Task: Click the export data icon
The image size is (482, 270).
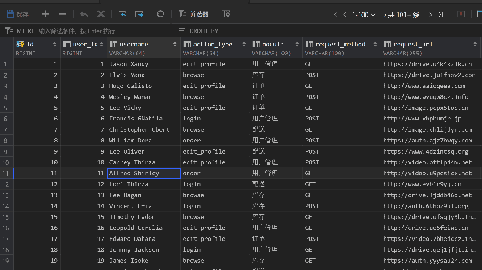Action: (139, 14)
